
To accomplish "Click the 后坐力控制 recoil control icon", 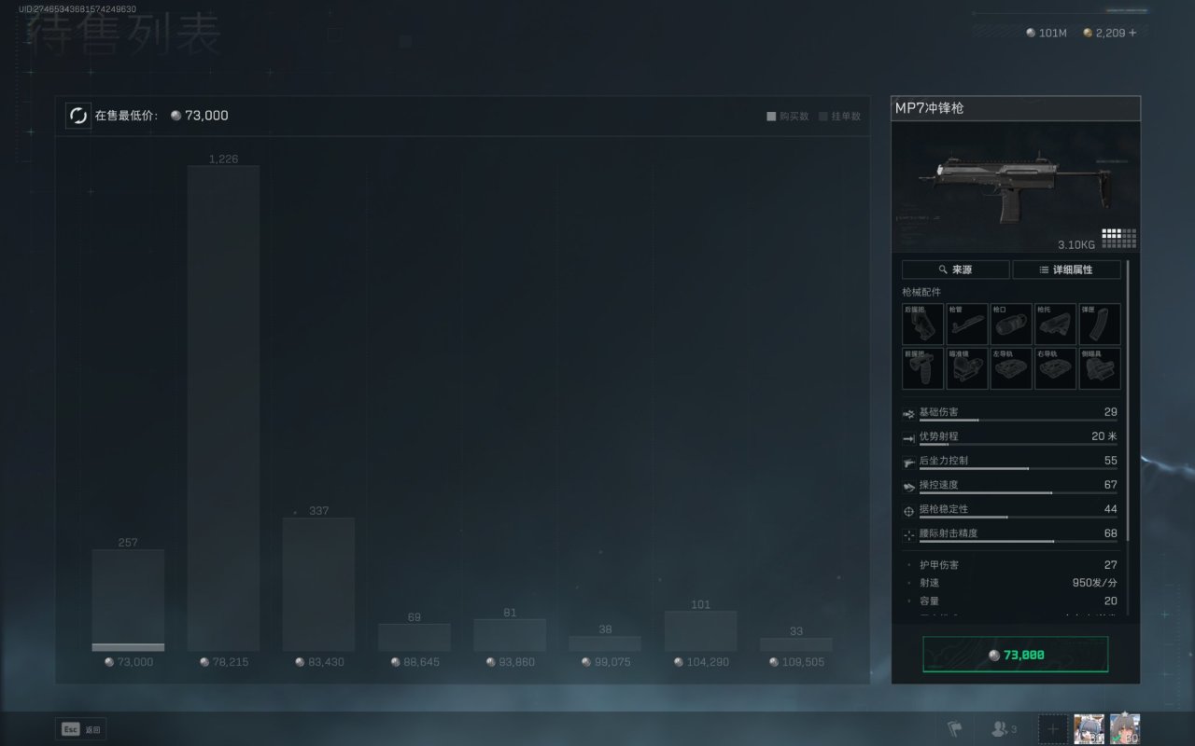I will pyautogui.click(x=908, y=463).
